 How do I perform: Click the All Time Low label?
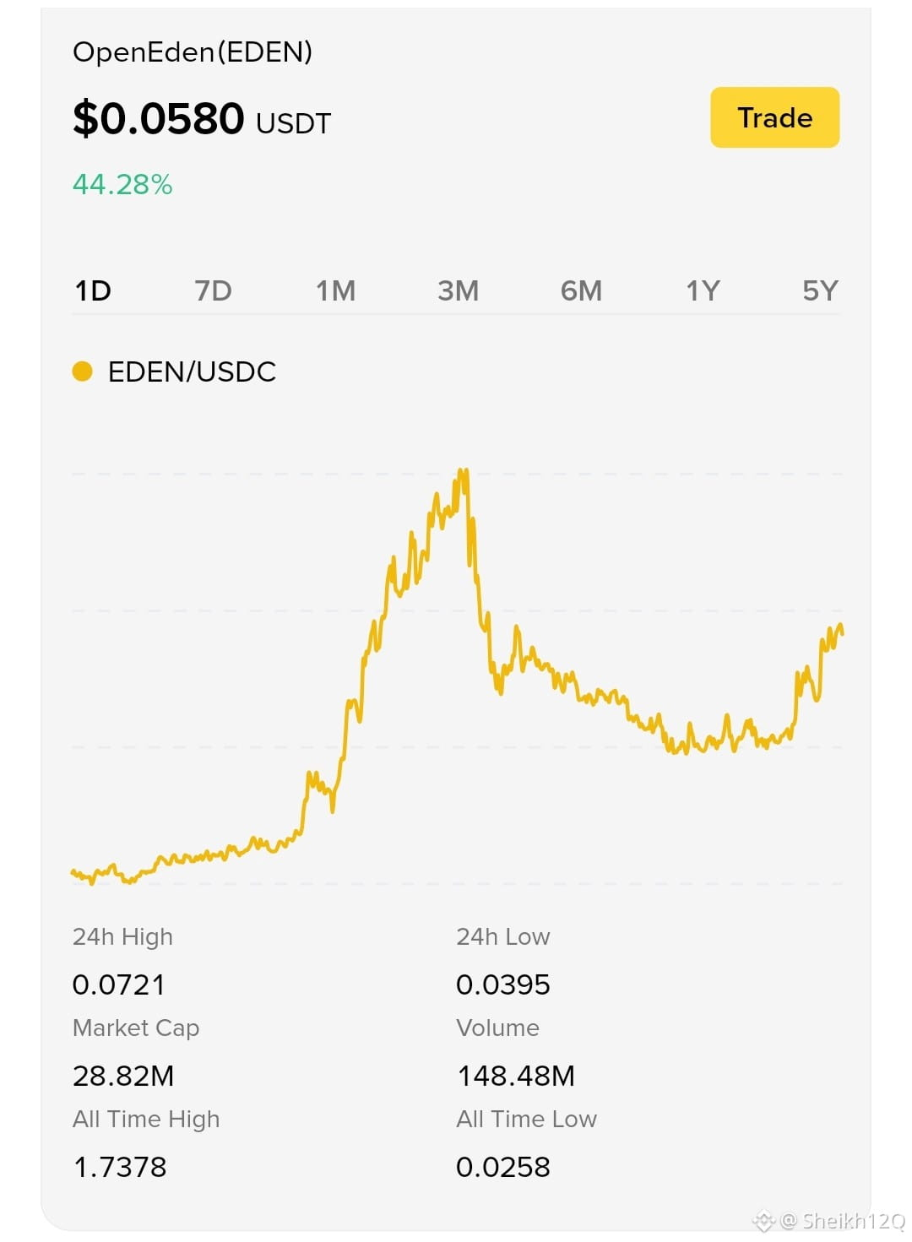click(526, 1119)
